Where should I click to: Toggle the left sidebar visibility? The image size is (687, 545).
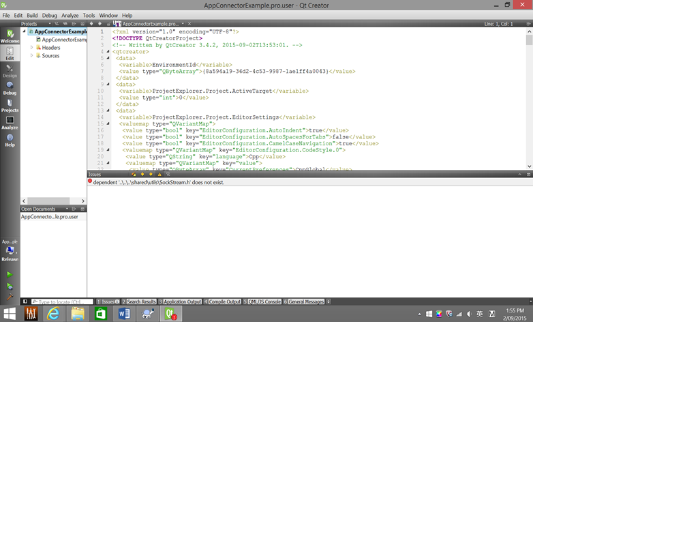(x=25, y=301)
